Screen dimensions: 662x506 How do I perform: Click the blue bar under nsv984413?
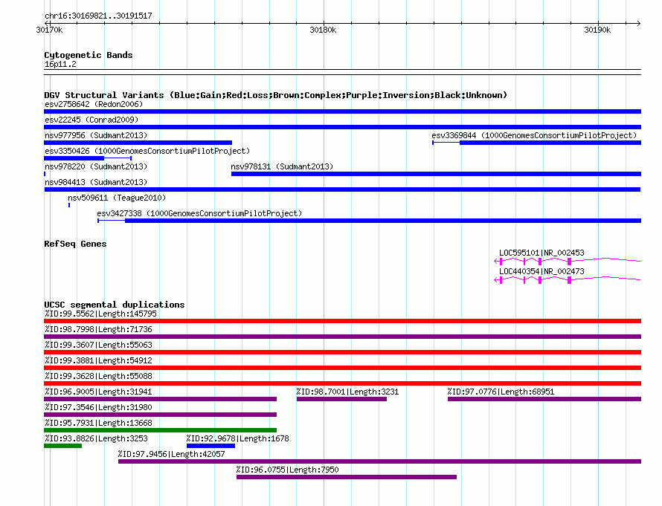point(342,189)
